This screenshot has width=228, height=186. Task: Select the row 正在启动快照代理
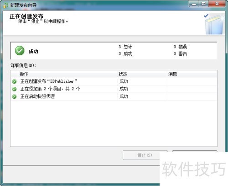(x=114, y=96)
